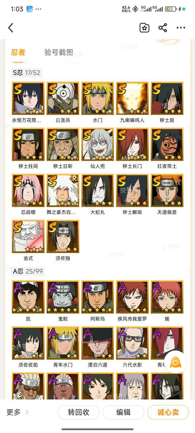Select the 仙人兜 ninja icon
Viewport: 195px width, 433px height.
[x=97, y=144]
